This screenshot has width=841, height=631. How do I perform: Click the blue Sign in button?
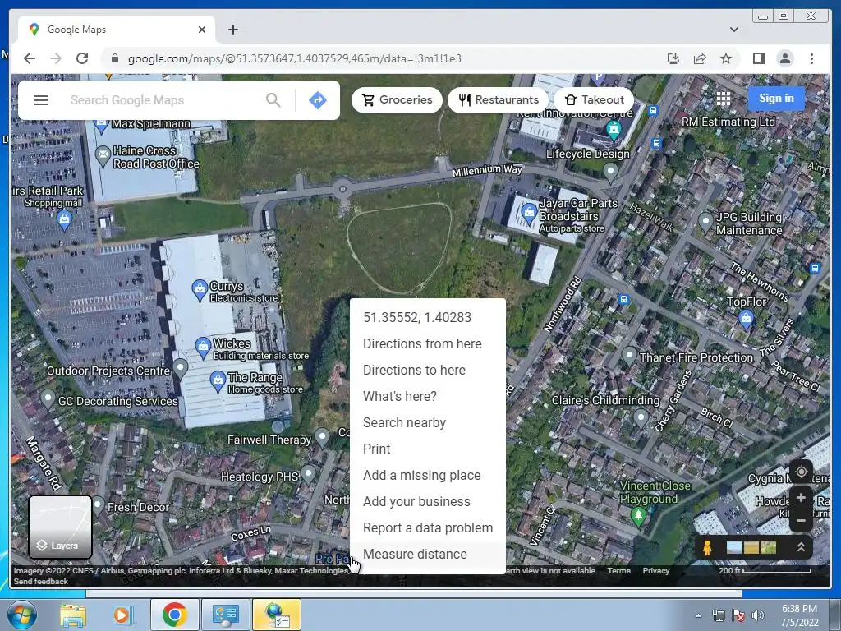point(776,99)
